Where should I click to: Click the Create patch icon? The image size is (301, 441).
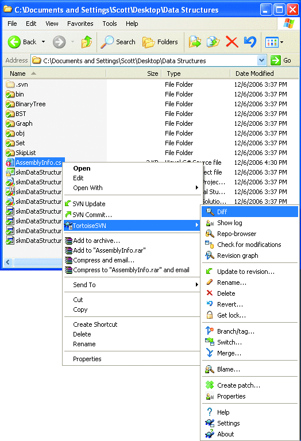tap(210, 385)
